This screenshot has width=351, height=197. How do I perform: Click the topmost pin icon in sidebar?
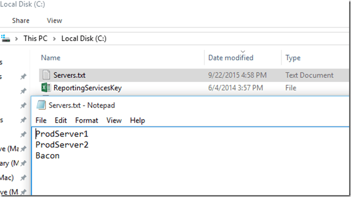[x=23, y=77]
